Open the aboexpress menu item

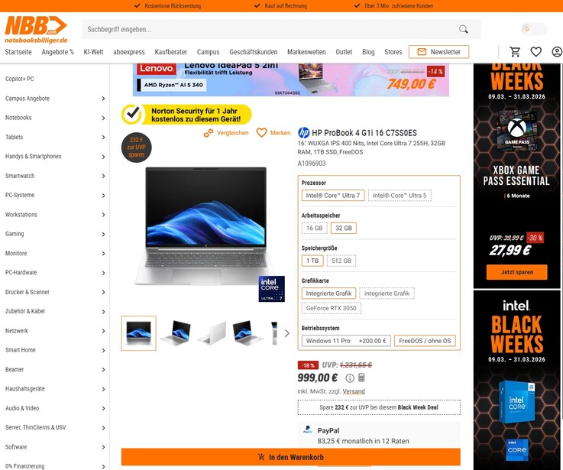(129, 52)
